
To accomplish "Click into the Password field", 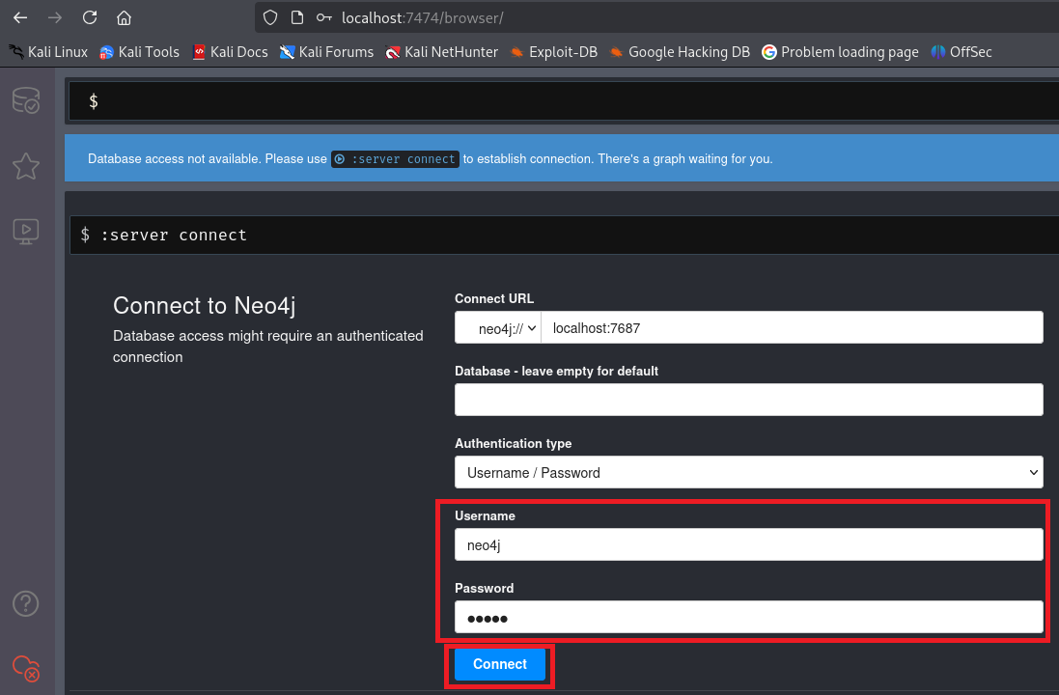I will click(x=748, y=618).
